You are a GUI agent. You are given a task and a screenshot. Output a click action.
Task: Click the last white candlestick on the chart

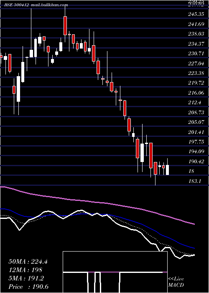167,170
